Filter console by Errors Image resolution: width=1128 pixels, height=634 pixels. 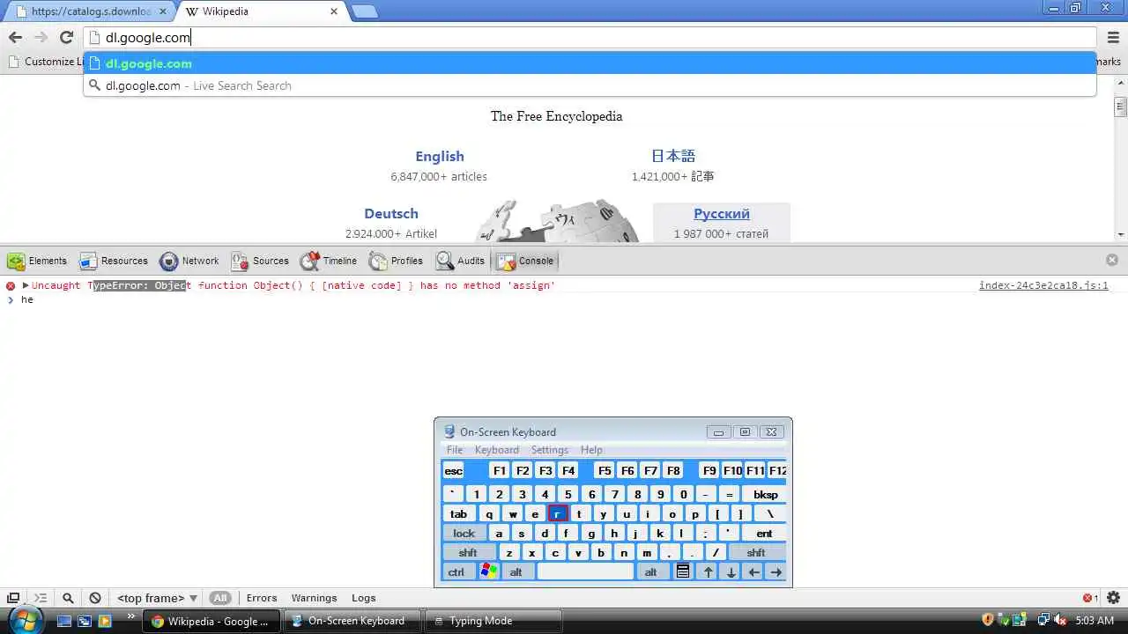coord(262,598)
